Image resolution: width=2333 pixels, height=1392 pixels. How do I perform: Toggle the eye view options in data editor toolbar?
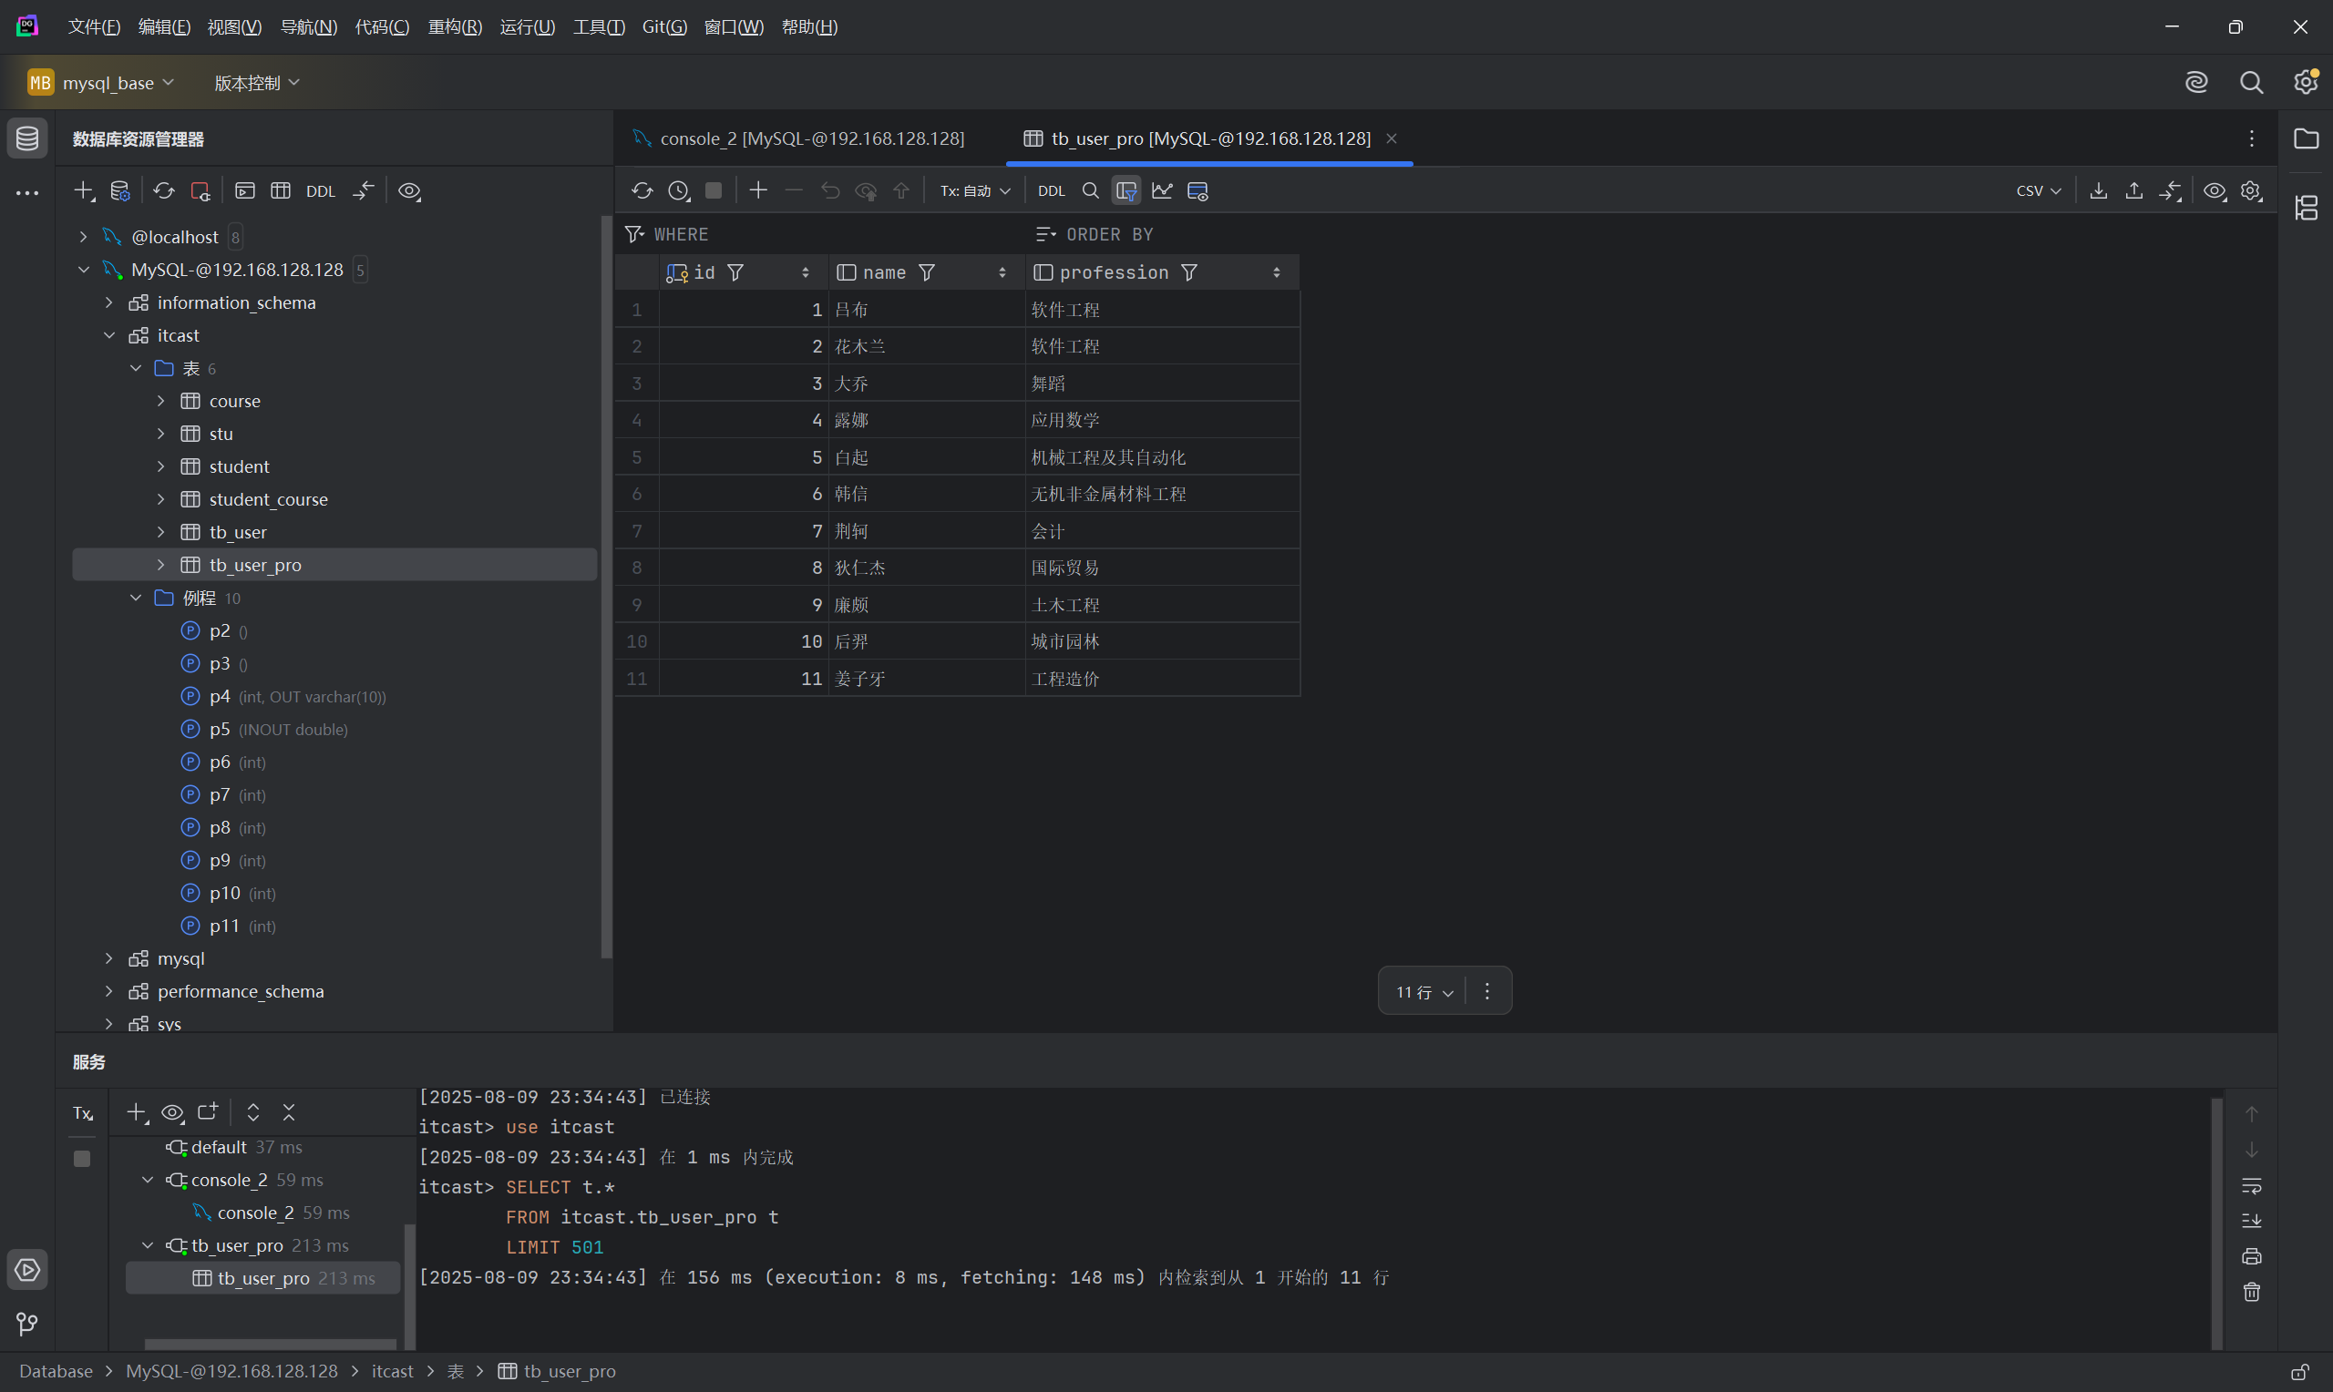[x=2214, y=190]
